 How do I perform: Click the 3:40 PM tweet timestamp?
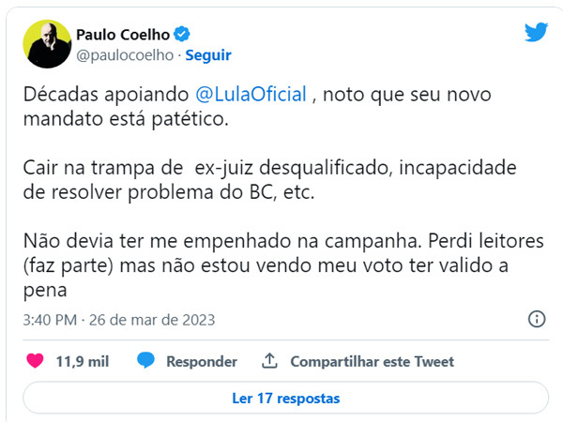(50, 320)
